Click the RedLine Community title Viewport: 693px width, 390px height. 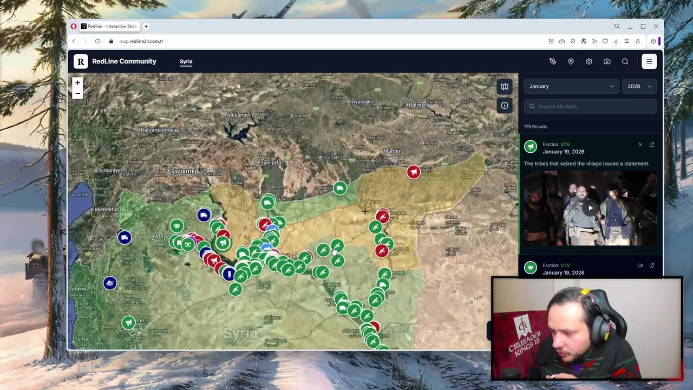point(124,62)
